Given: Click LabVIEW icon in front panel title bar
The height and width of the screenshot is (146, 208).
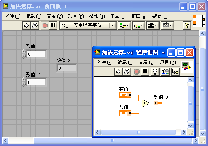Looking at the screenshot, I should (5, 6).
